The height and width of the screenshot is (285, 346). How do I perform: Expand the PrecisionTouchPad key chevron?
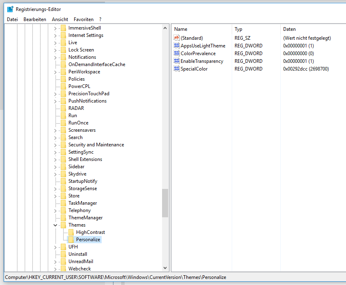pos(55,94)
